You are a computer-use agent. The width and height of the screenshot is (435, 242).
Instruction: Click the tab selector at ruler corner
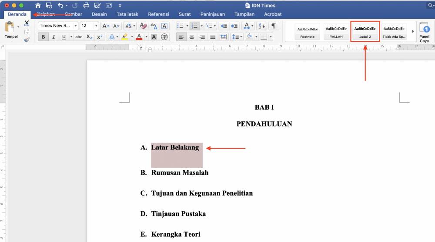(3, 47)
